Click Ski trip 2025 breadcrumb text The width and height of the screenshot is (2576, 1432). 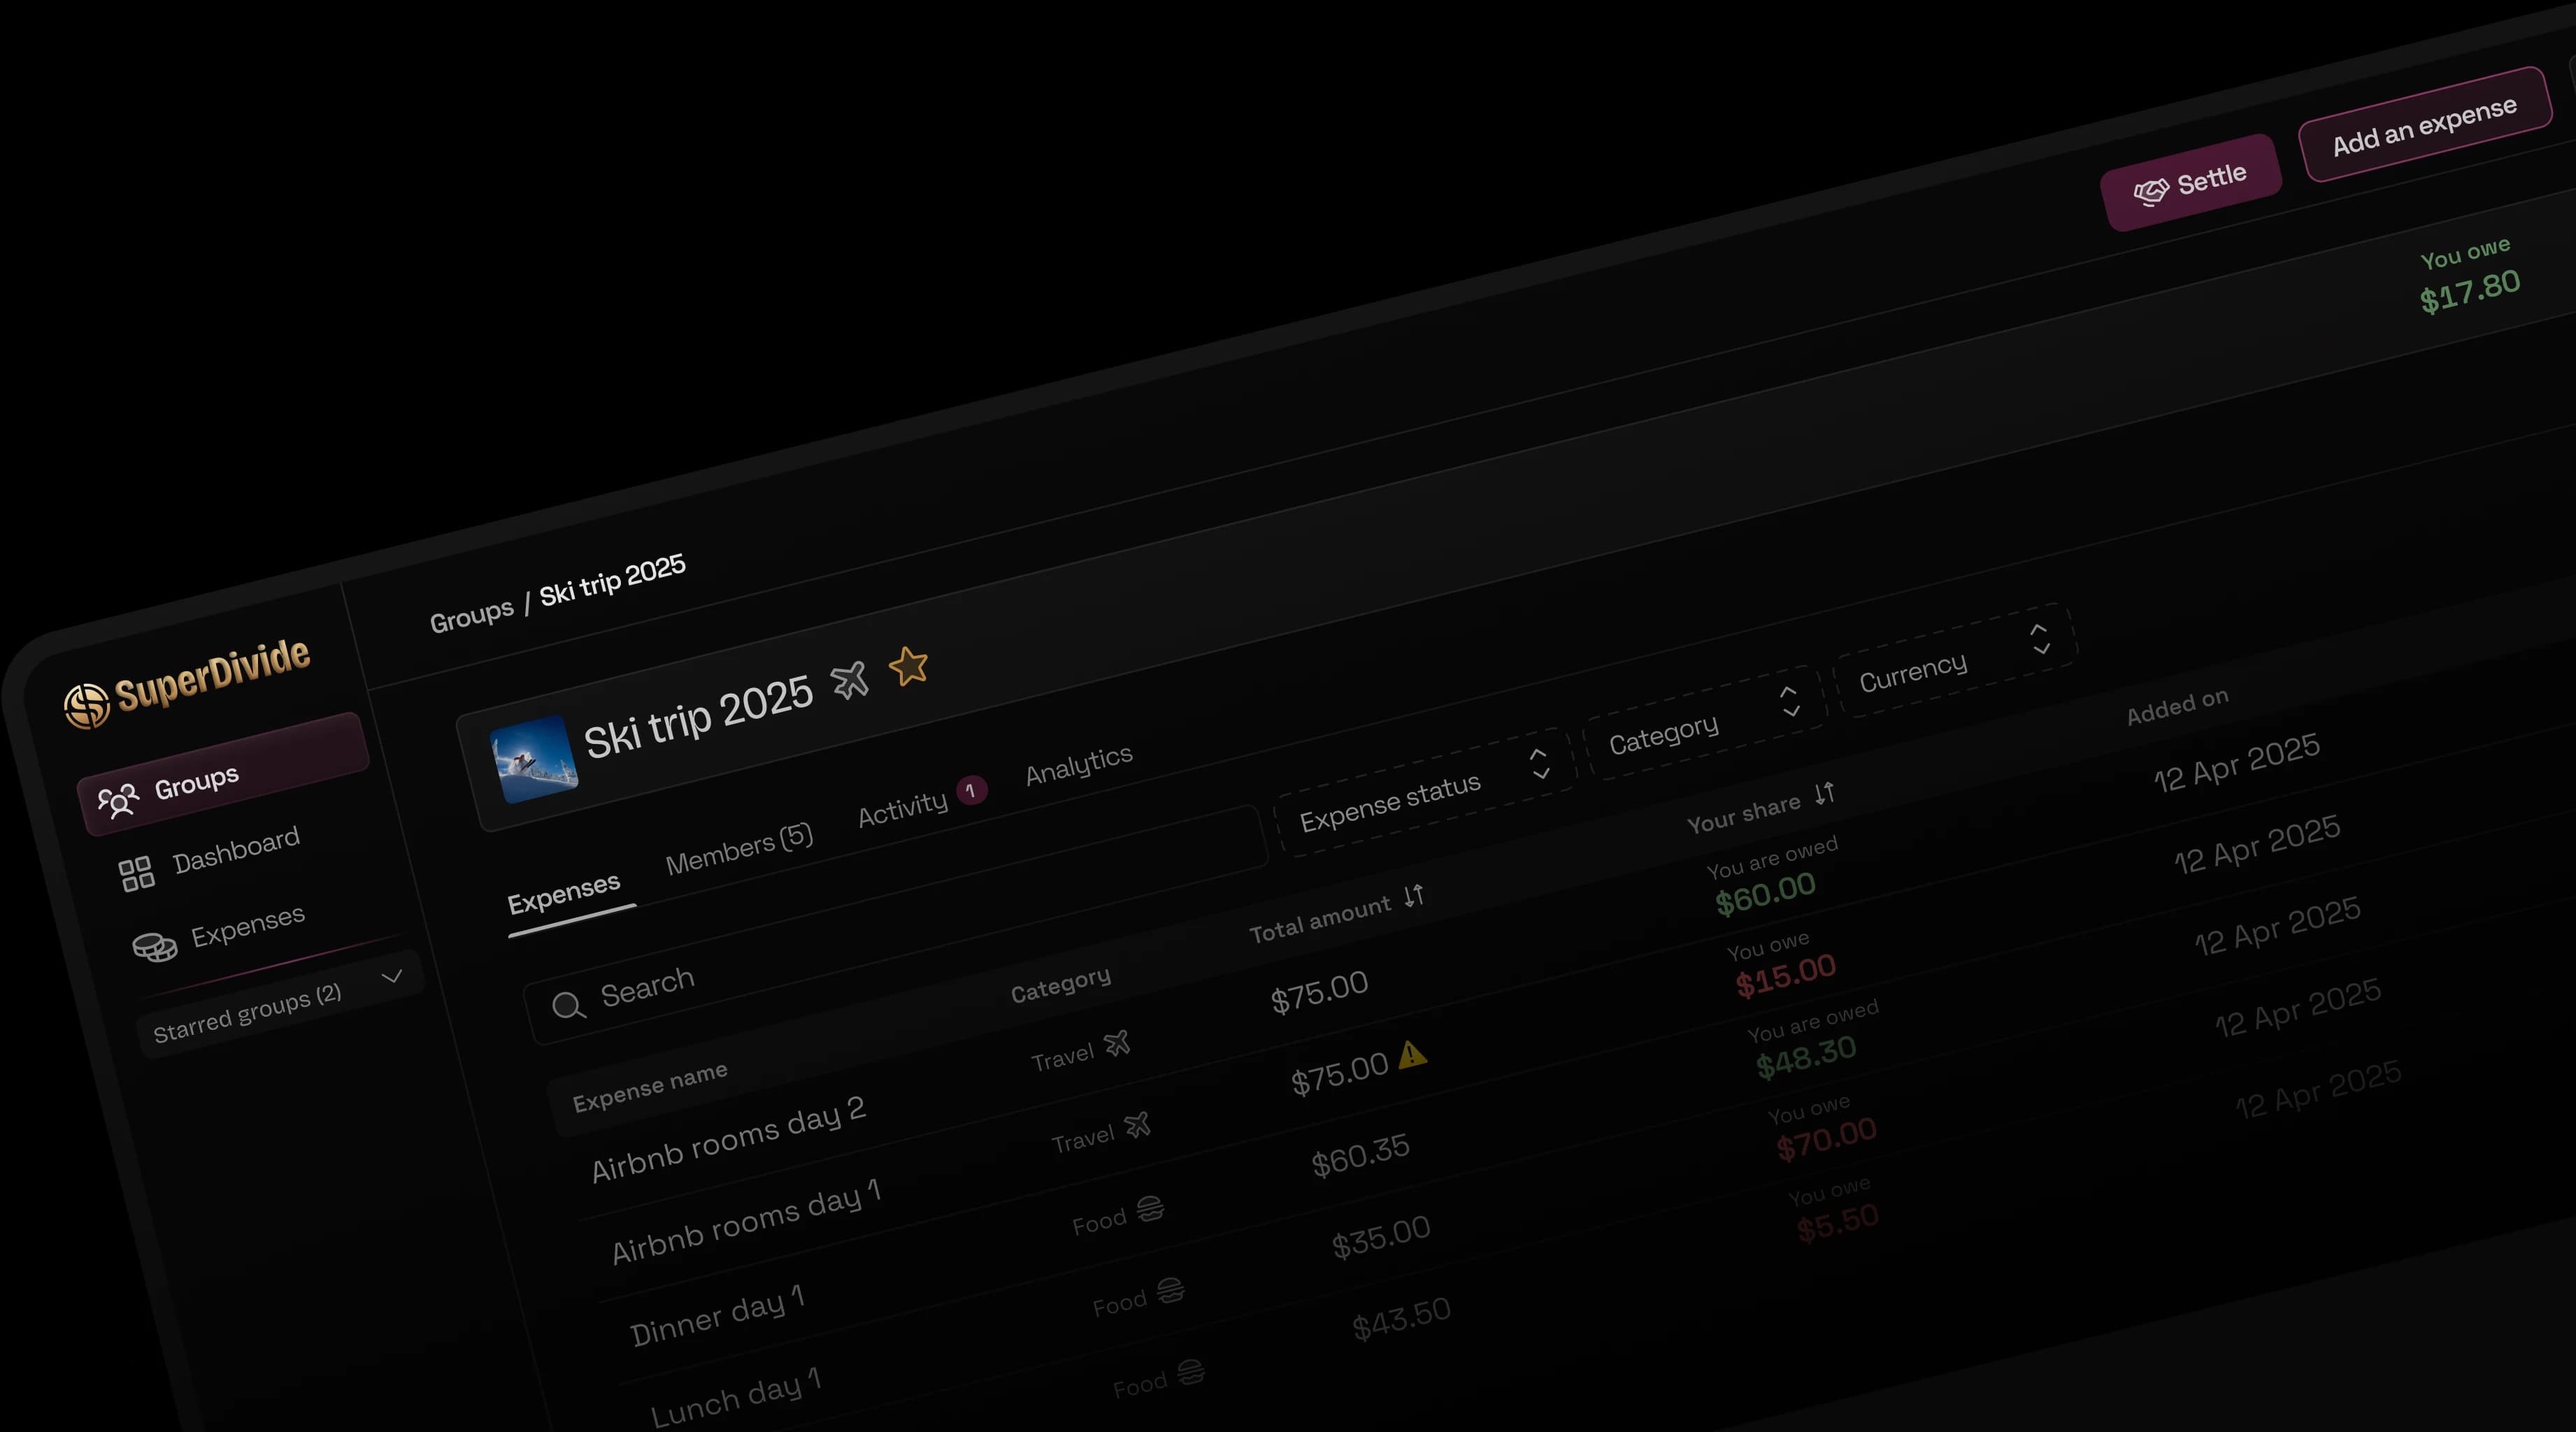click(612, 580)
